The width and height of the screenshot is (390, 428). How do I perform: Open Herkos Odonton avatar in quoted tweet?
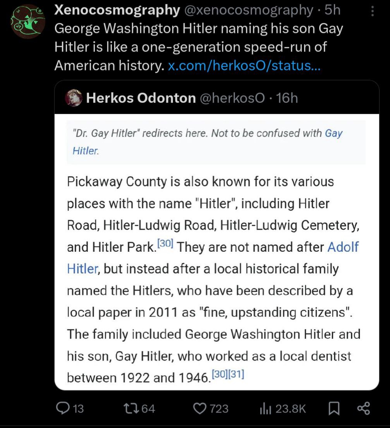[x=74, y=98]
